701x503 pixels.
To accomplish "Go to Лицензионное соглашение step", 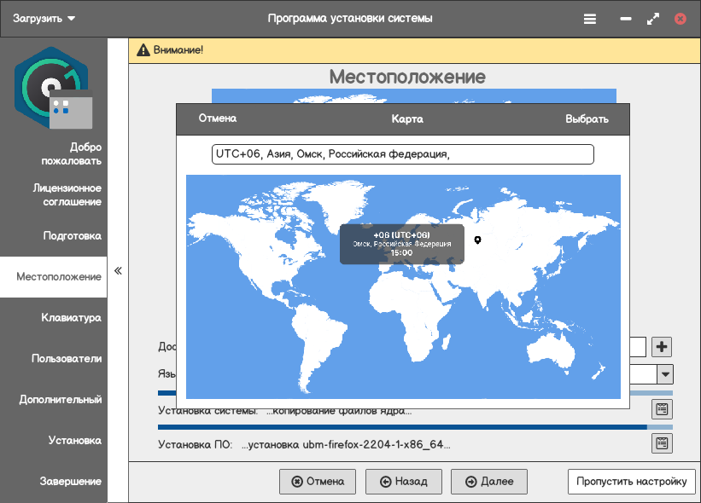I will pyautogui.click(x=67, y=195).
